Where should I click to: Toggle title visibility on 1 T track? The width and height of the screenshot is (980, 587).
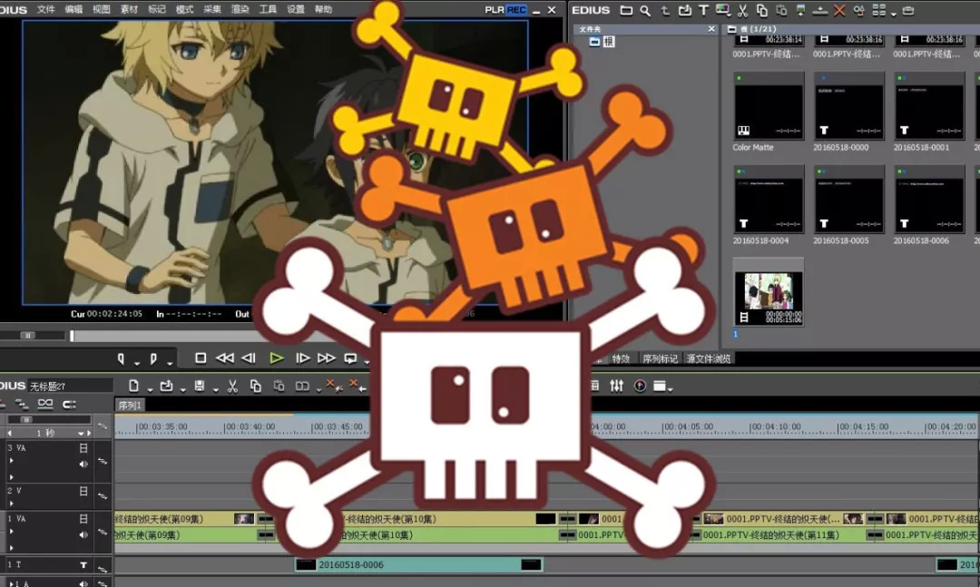pyautogui.click(x=83, y=565)
